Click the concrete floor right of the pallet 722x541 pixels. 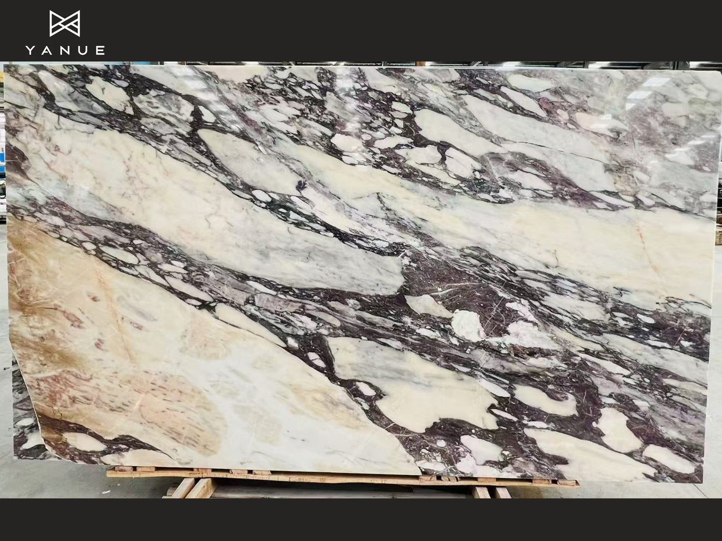[650, 489]
